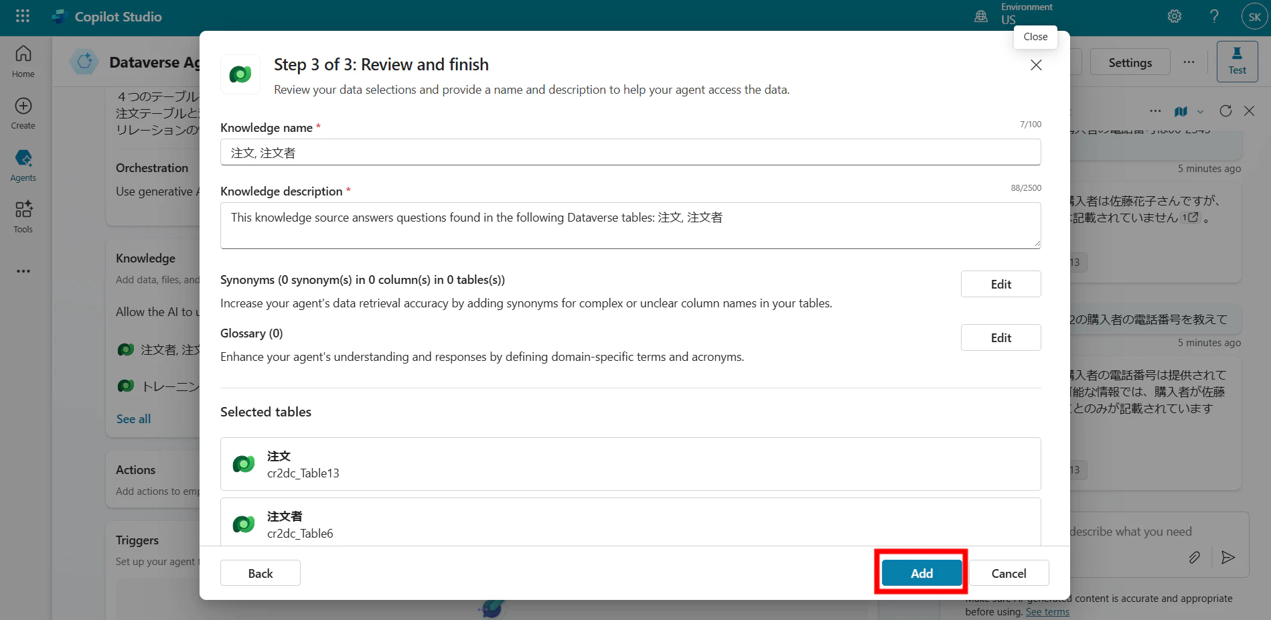
Task: Go Back to the previous step
Action: click(260, 573)
